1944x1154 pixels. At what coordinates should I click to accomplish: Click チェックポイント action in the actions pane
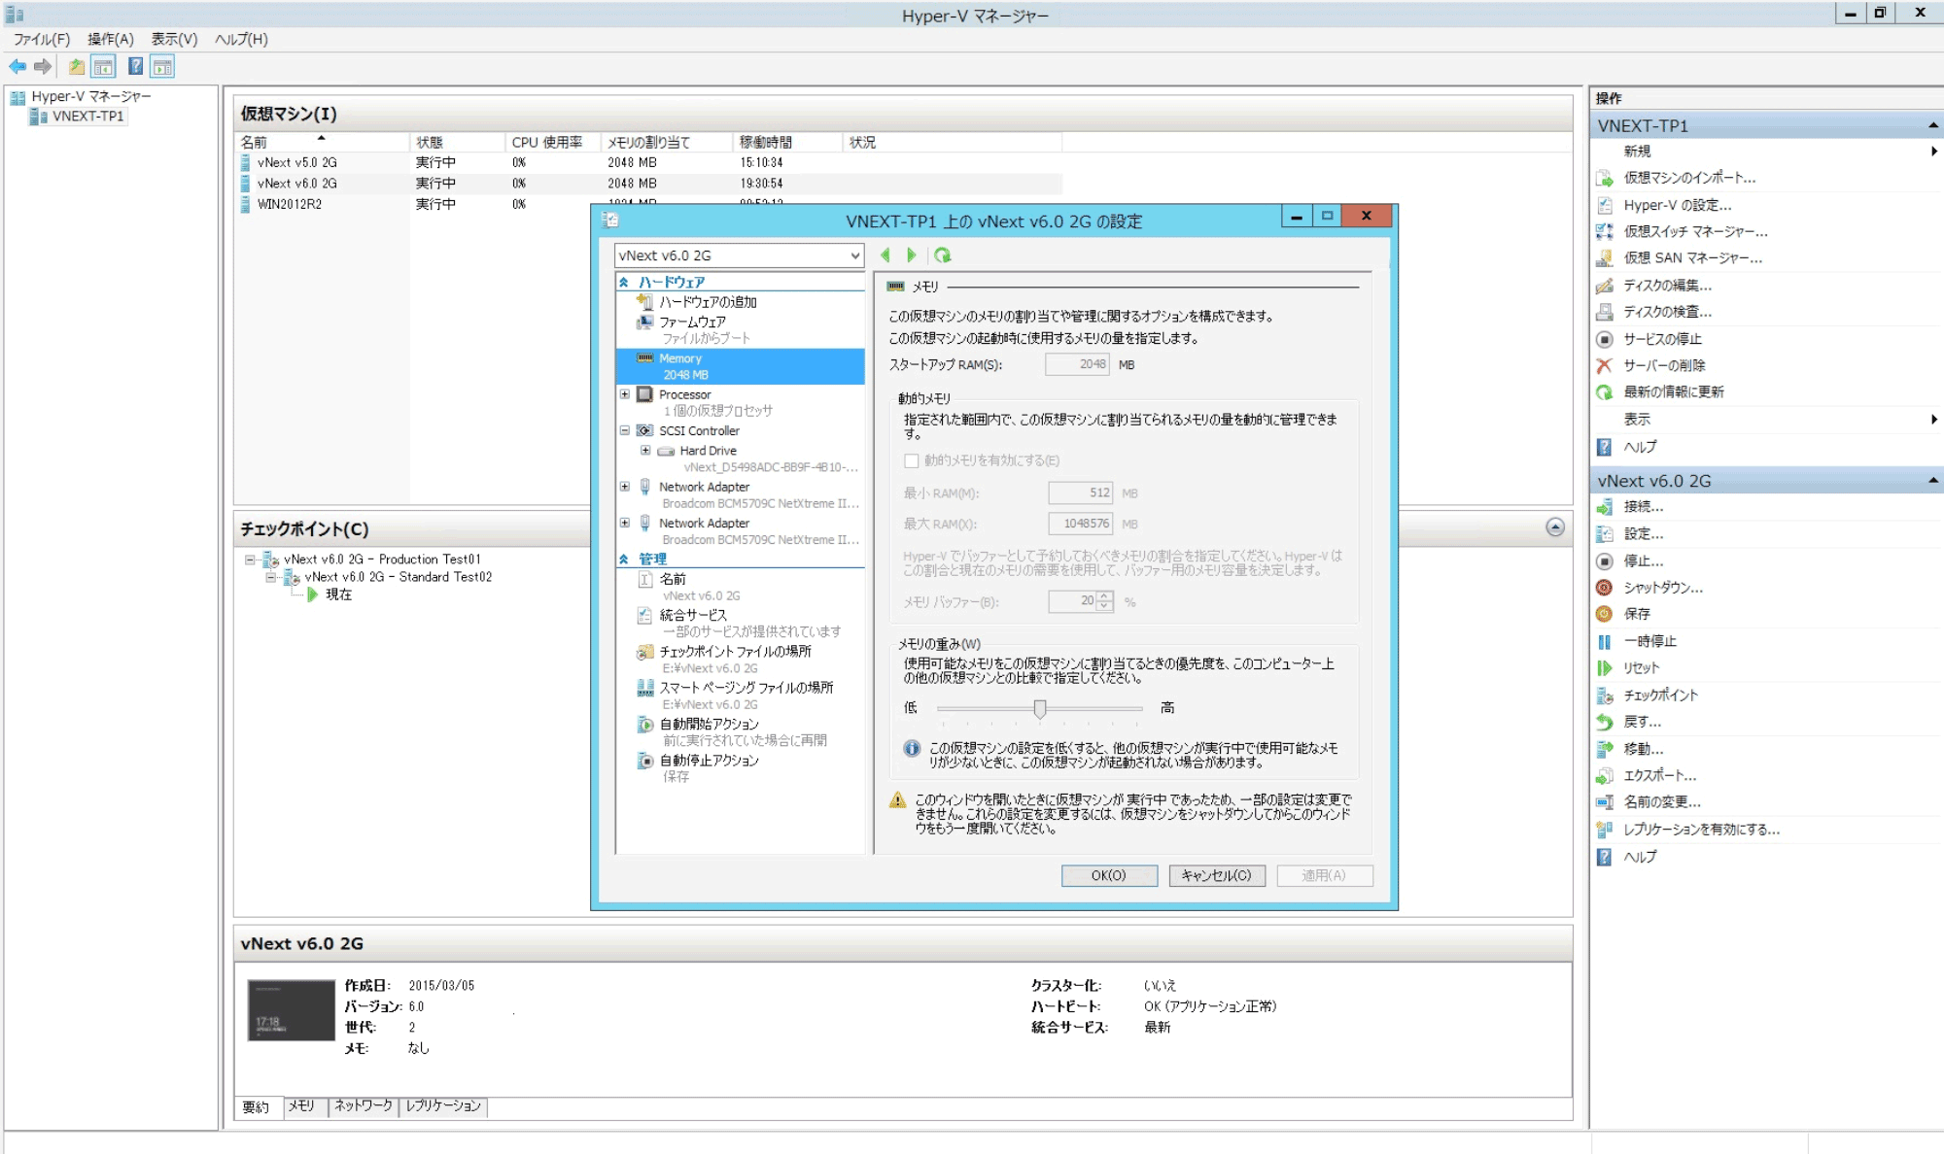click(1660, 696)
